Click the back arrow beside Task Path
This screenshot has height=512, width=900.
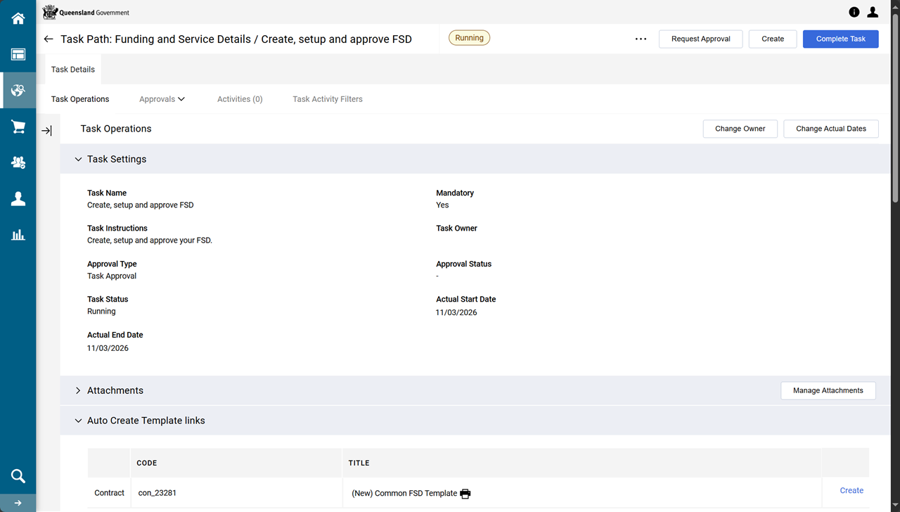[x=49, y=39]
